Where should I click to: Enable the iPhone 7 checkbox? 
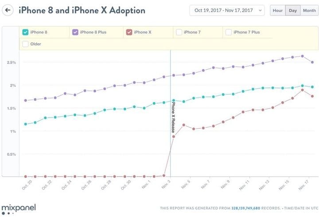click(x=179, y=32)
